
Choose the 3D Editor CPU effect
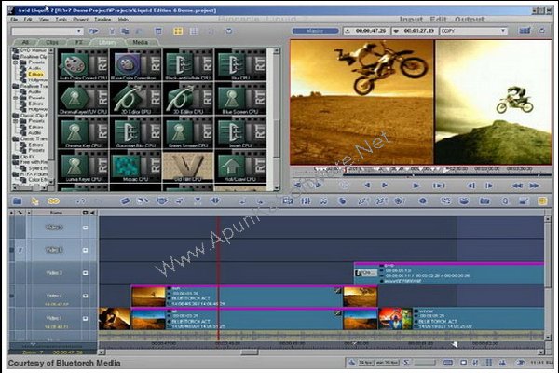(x=188, y=99)
